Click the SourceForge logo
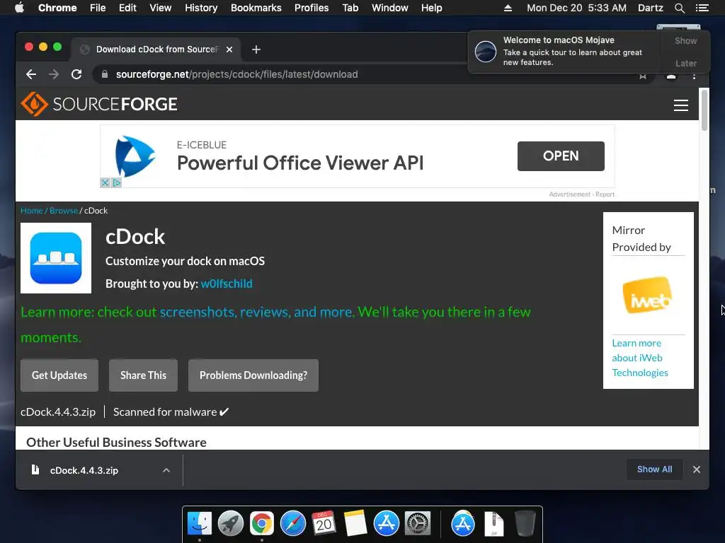Screen dimensions: 725x543 click(99, 104)
